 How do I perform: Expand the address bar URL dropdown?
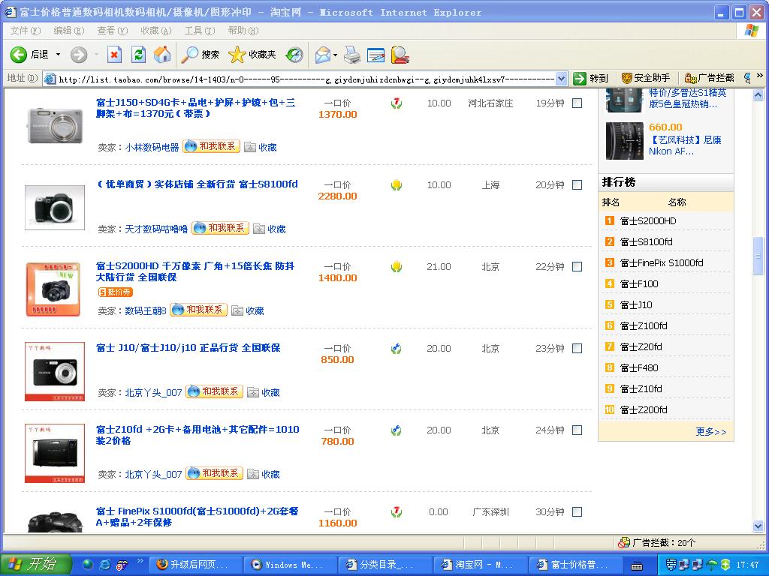(561, 79)
